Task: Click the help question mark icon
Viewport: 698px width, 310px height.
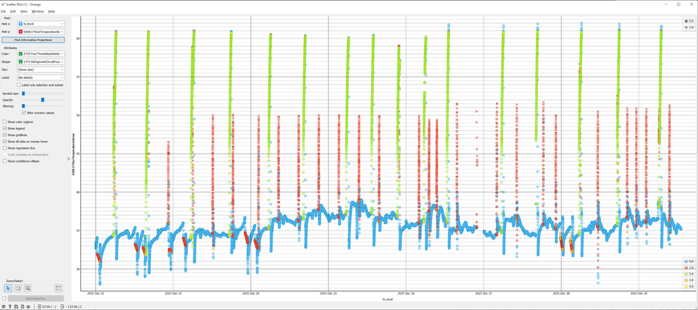Action: pos(10,306)
